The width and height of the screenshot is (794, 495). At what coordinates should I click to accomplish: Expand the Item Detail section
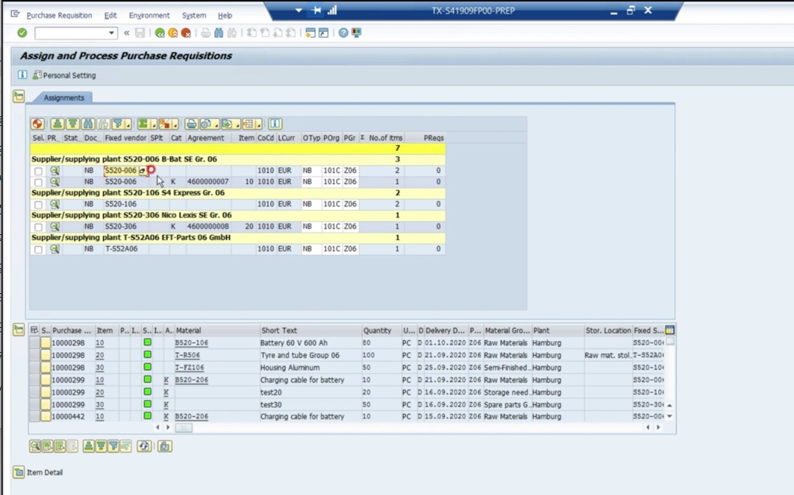point(18,472)
